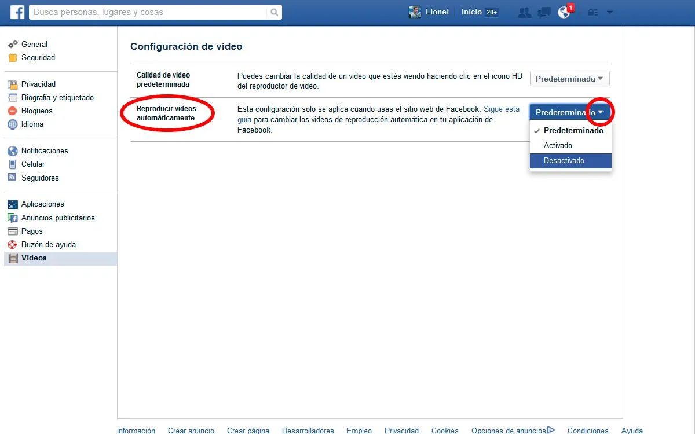Click the Privacidad lock icon
This screenshot has width=695, height=434.
(x=13, y=84)
